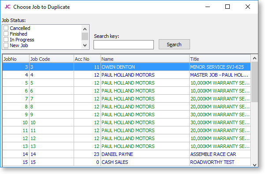Viewport: 265px width, 174px height.
Task: Click the Title column header
Action: tap(220, 59)
